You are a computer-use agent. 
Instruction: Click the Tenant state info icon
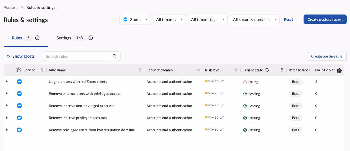[267, 70]
